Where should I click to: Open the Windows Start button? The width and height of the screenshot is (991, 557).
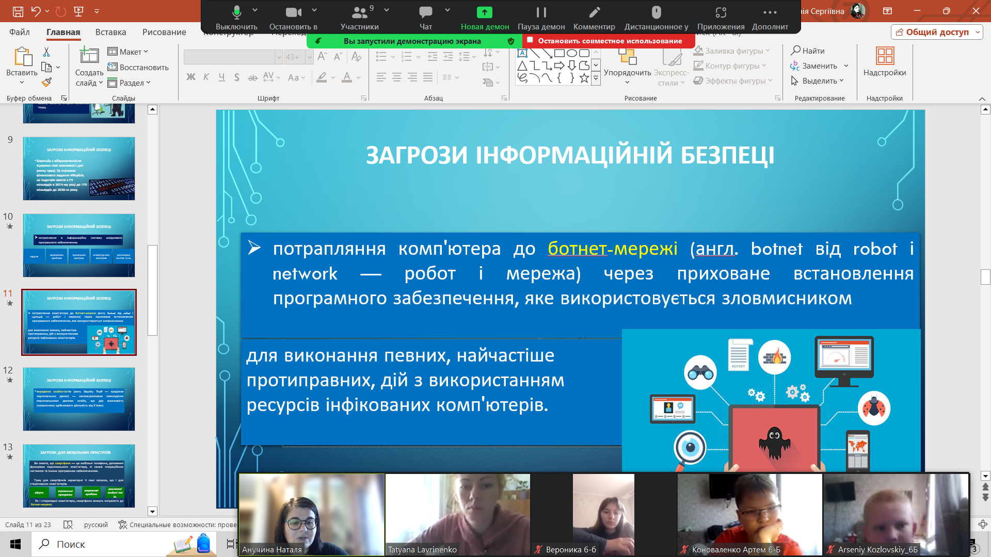(x=15, y=544)
